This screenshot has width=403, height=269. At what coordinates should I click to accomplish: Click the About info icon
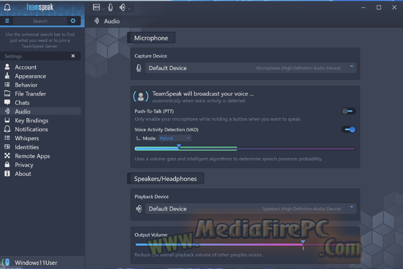coord(7,174)
